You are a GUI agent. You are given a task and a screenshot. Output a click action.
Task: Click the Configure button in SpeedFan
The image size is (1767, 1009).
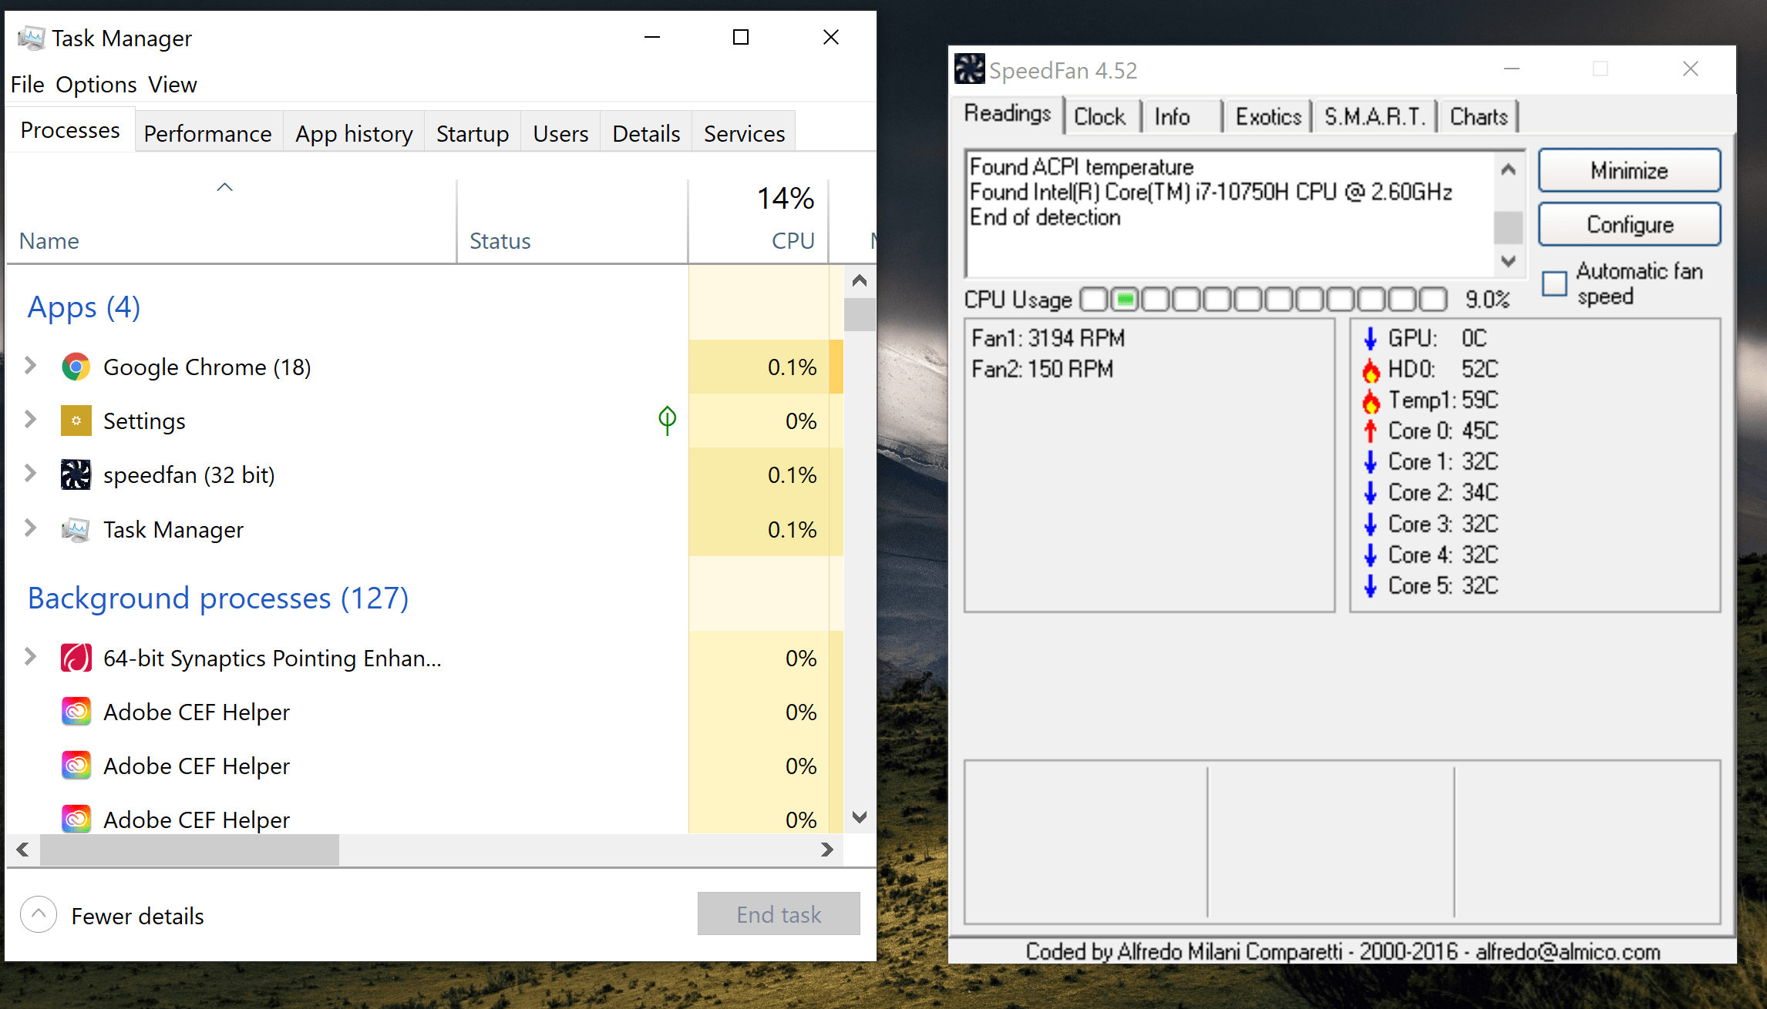point(1629,224)
